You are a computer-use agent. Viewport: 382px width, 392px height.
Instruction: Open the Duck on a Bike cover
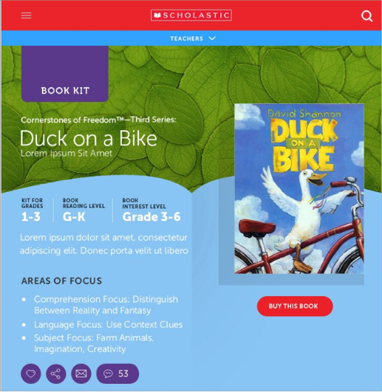(x=299, y=189)
